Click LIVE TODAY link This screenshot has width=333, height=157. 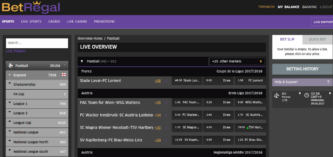[x=16, y=51]
